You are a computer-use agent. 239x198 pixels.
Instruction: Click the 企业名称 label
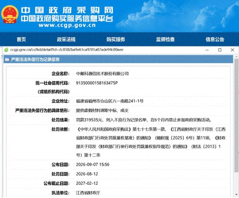click(x=61, y=74)
